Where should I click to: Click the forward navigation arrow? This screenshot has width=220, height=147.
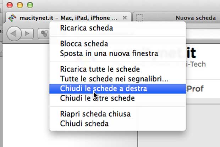click(x=27, y=34)
